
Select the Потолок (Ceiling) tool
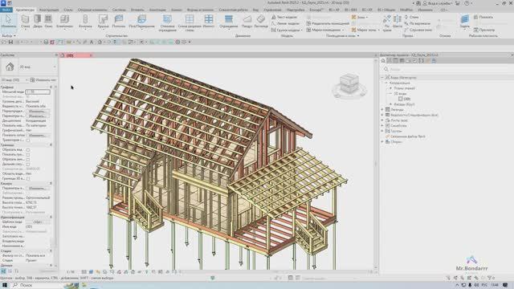[119, 21]
